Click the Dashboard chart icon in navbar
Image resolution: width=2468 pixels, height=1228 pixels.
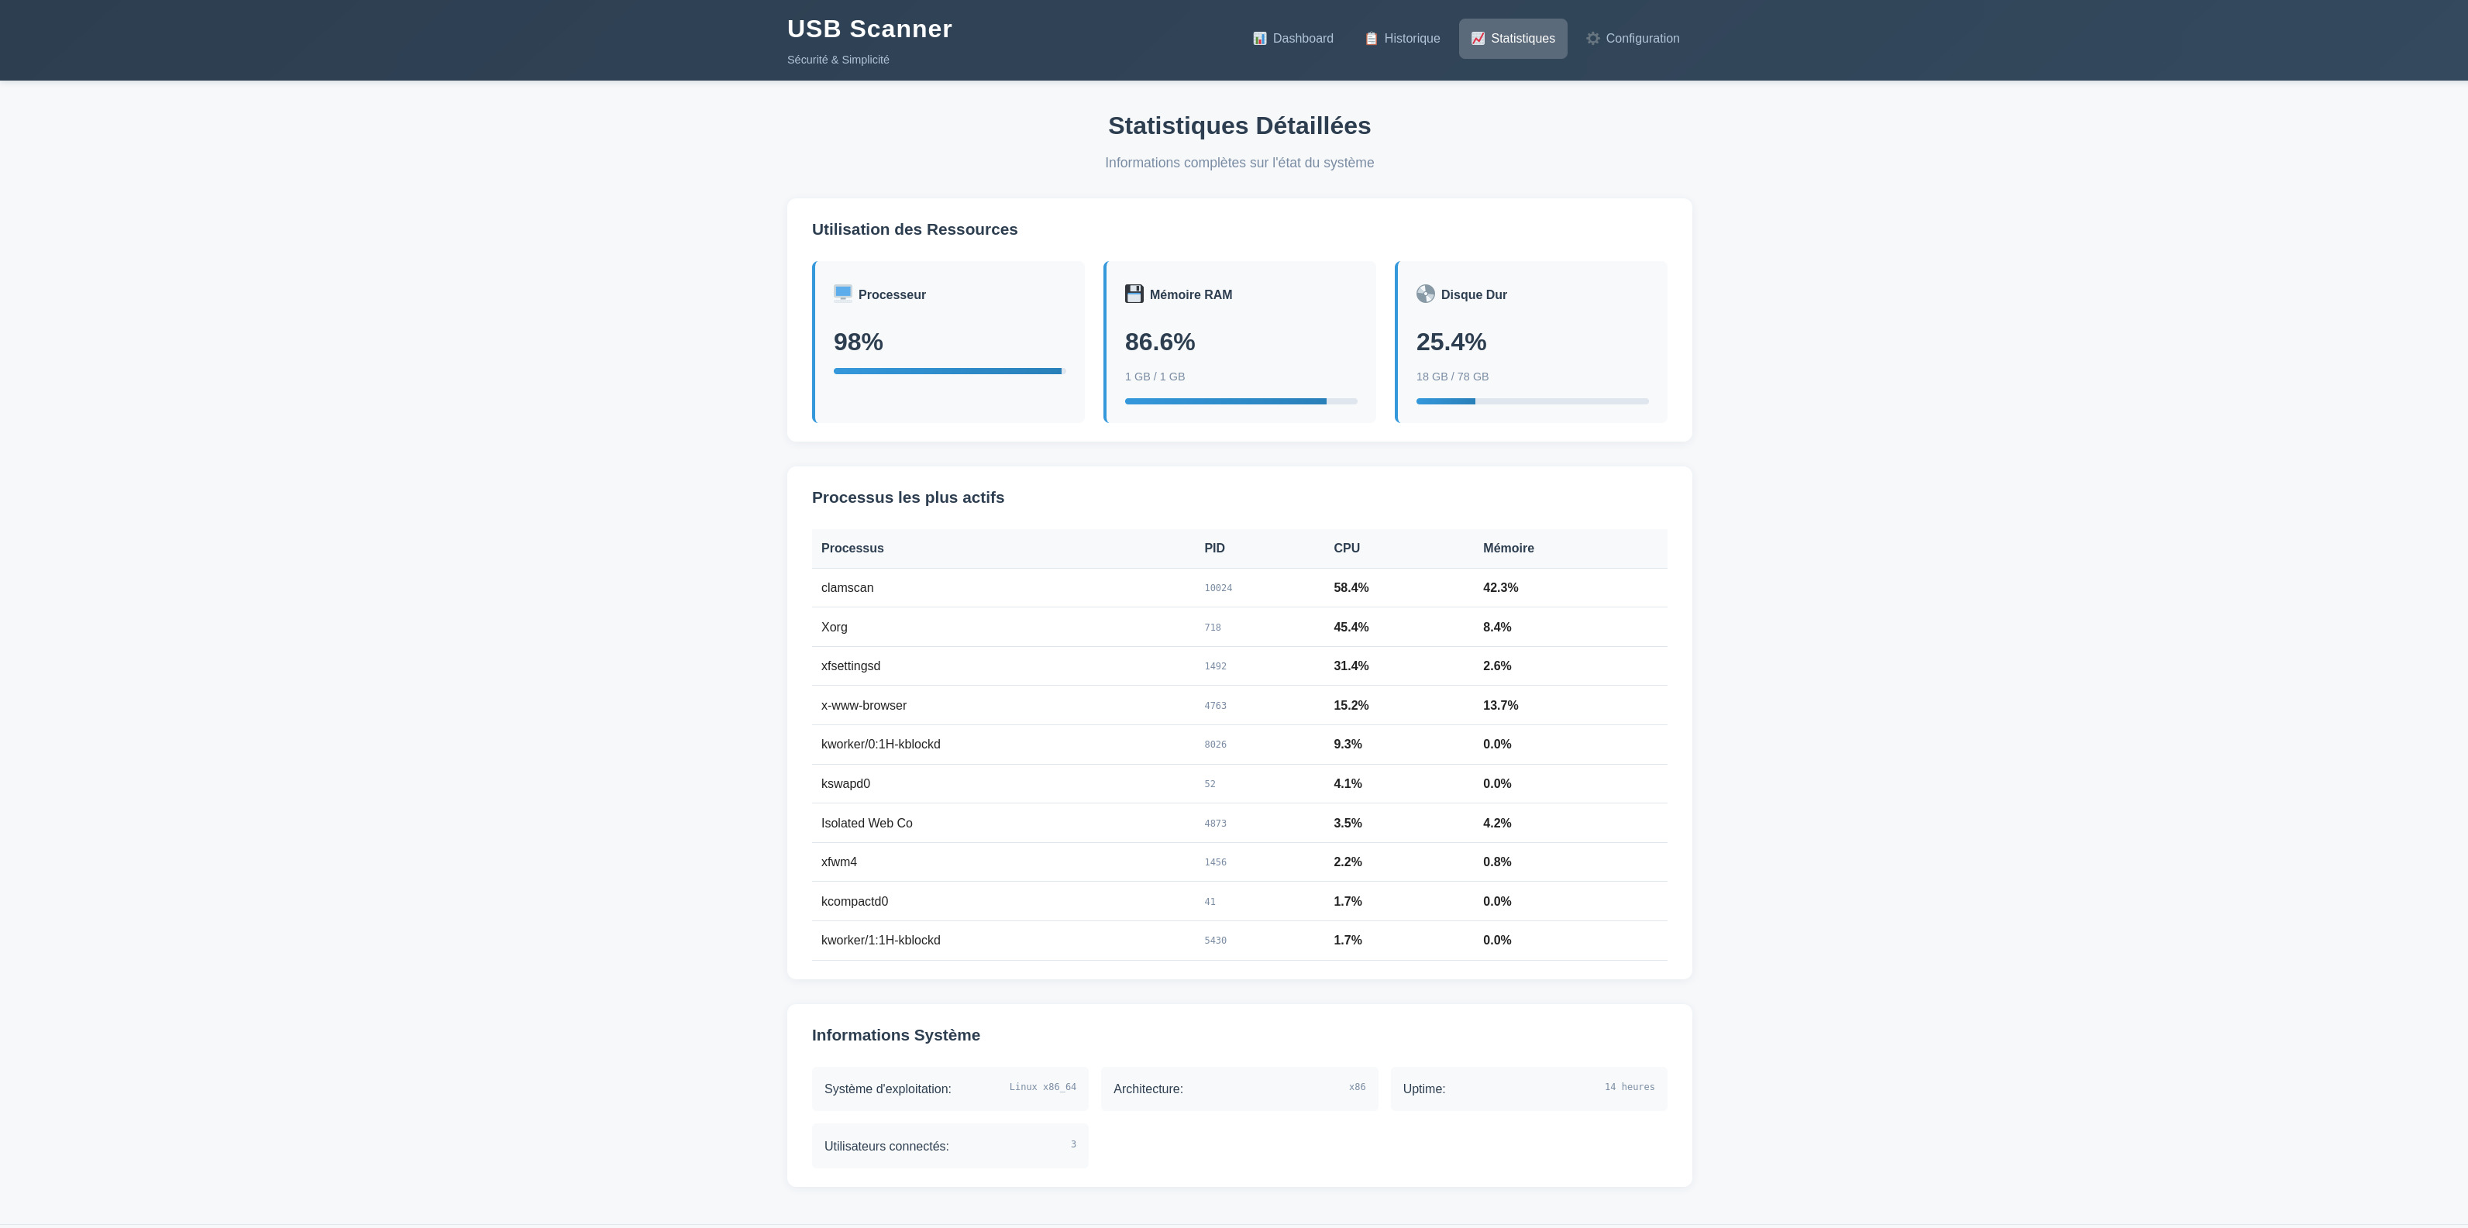tap(1260, 38)
